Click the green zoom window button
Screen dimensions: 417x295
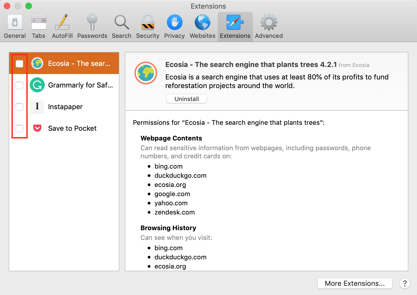coord(29,6)
